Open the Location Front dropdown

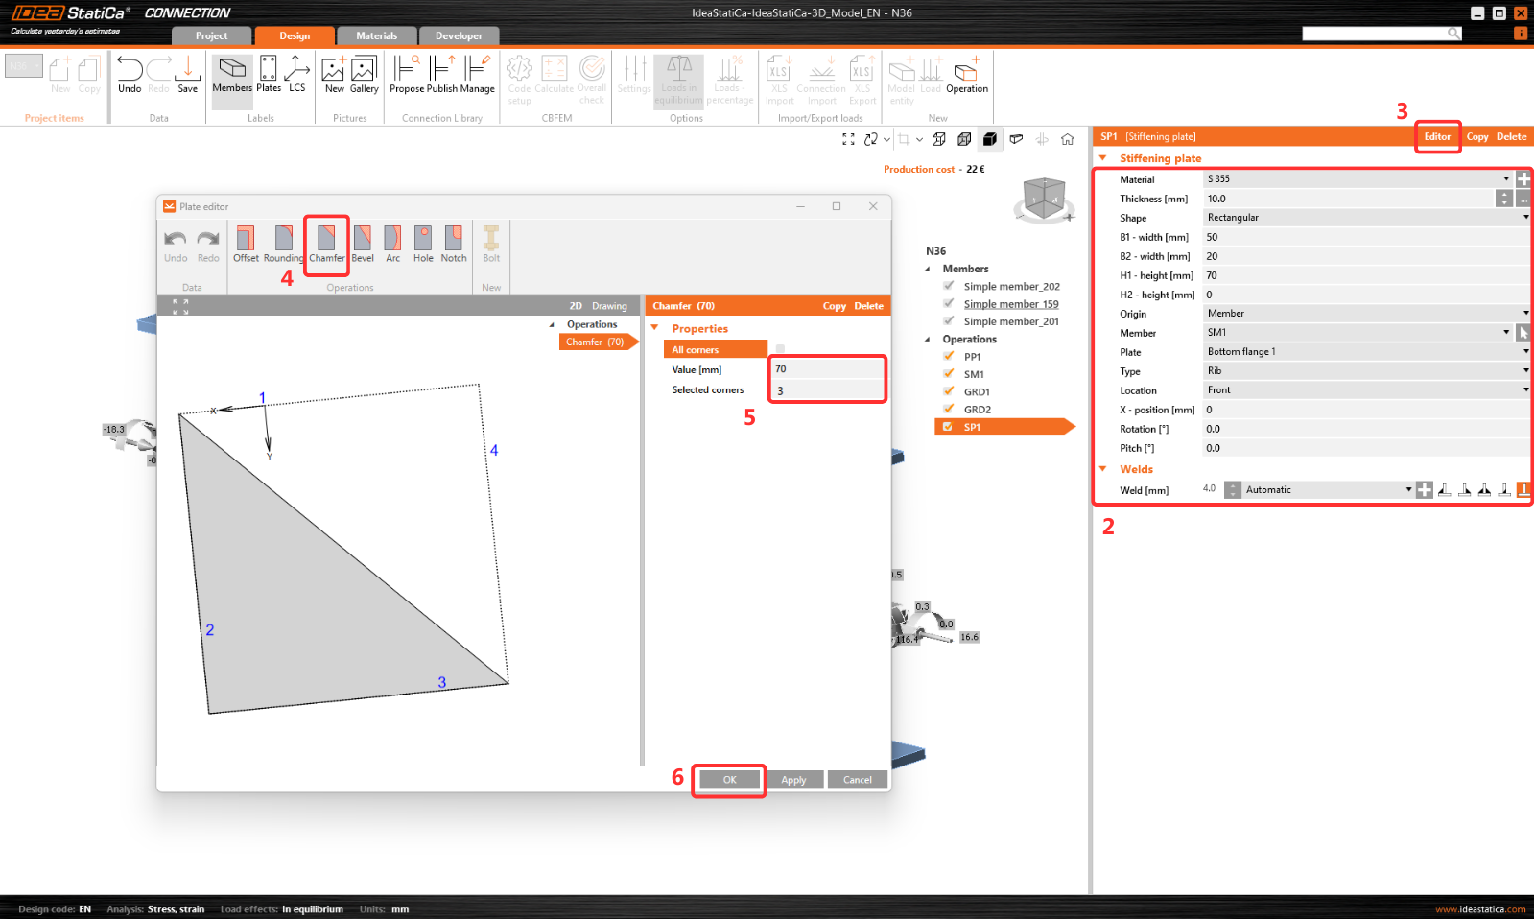1366,390
